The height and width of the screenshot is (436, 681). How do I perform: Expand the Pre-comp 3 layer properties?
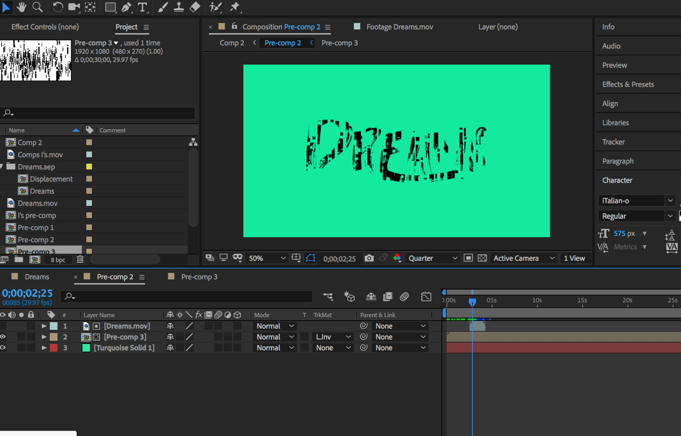coord(44,337)
